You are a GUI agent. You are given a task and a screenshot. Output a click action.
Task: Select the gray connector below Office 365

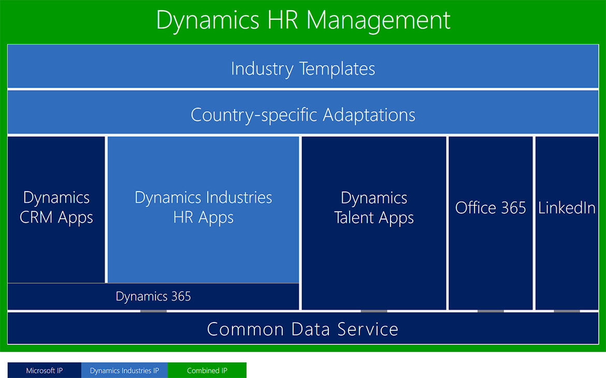490,311
